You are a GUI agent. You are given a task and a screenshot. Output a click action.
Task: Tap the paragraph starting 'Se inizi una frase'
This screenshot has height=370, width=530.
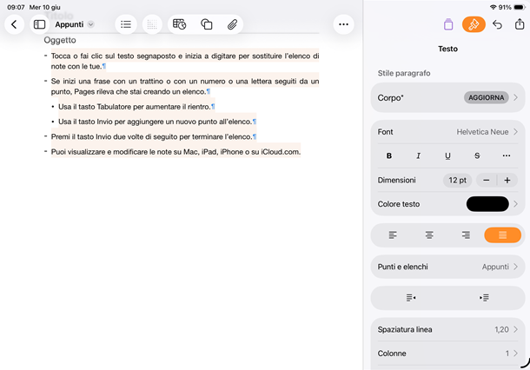tap(185, 86)
